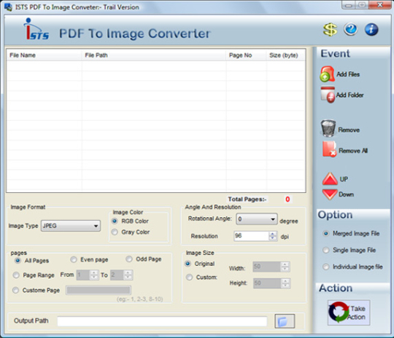Image resolution: width=394 pixels, height=338 pixels.
Task: Click the Take Action button
Action: click(349, 313)
